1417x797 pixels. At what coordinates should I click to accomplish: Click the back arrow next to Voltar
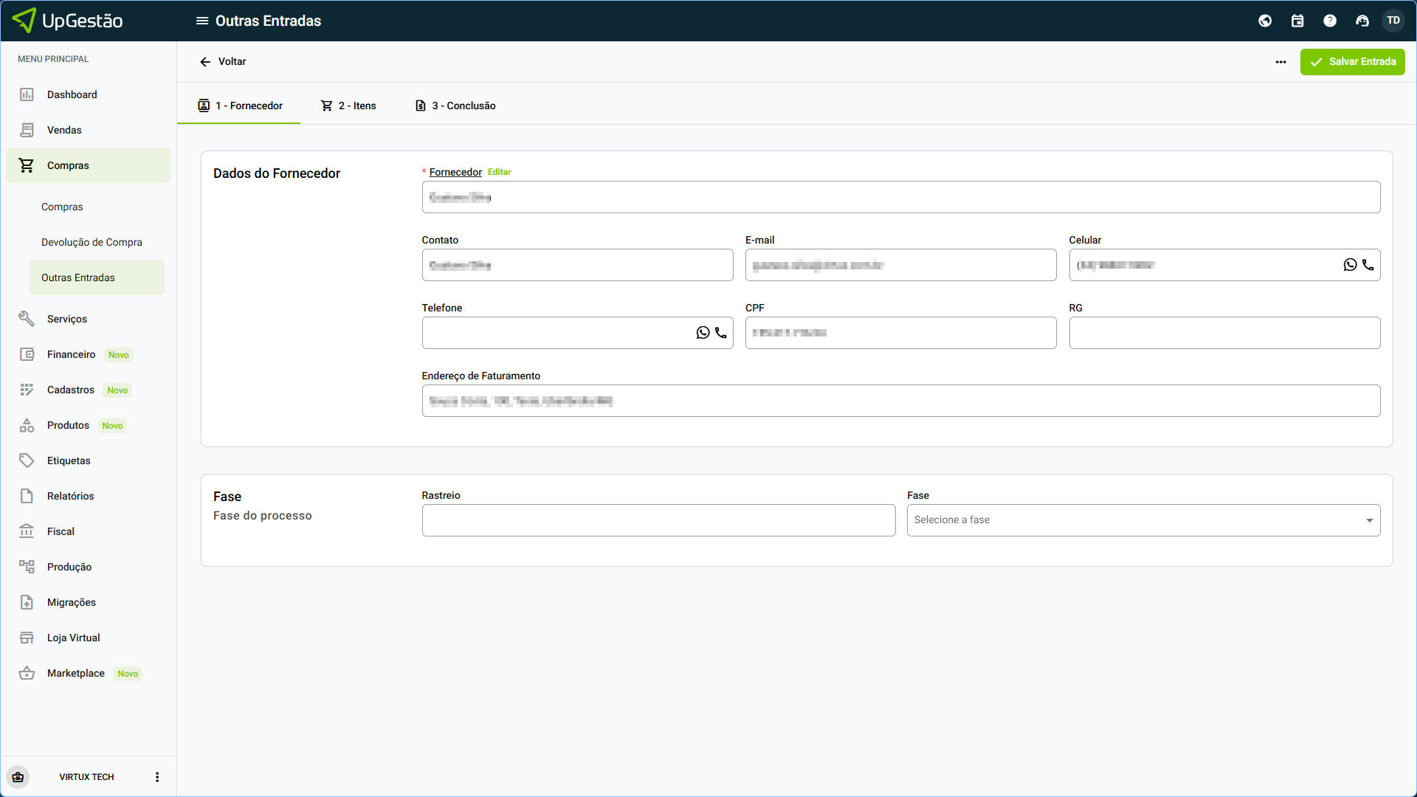205,62
